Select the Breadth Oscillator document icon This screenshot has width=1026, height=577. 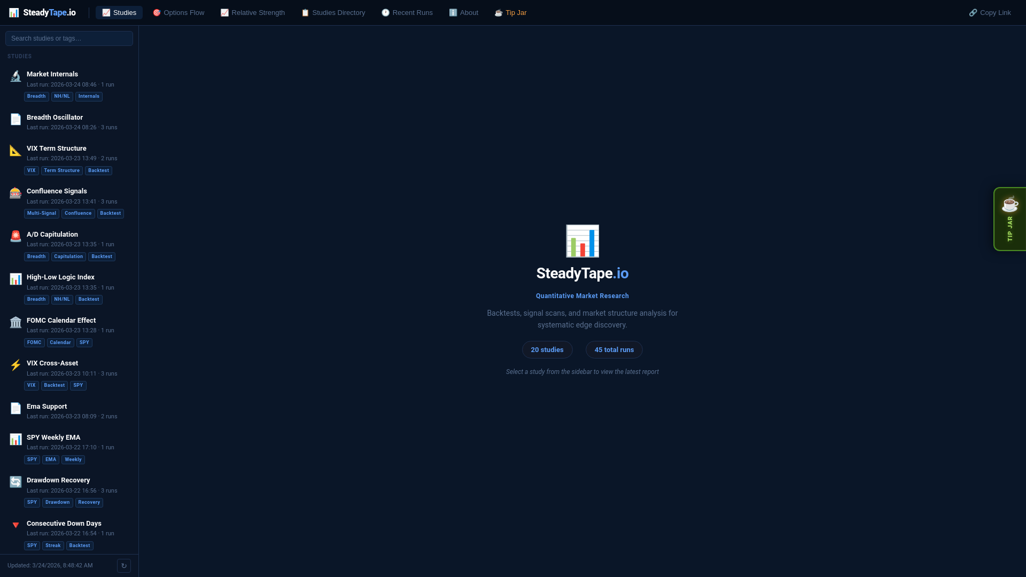(x=15, y=119)
